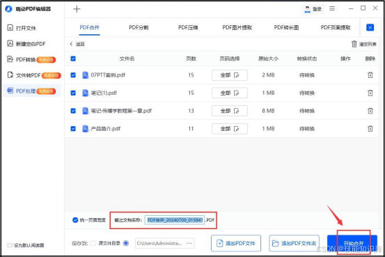Click the file name 07PTT案例.pdf
385x257 pixels.
[x=108, y=75]
